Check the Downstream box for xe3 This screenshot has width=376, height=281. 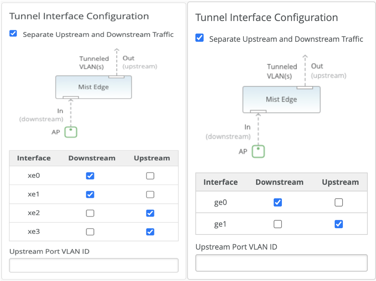coord(90,232)
